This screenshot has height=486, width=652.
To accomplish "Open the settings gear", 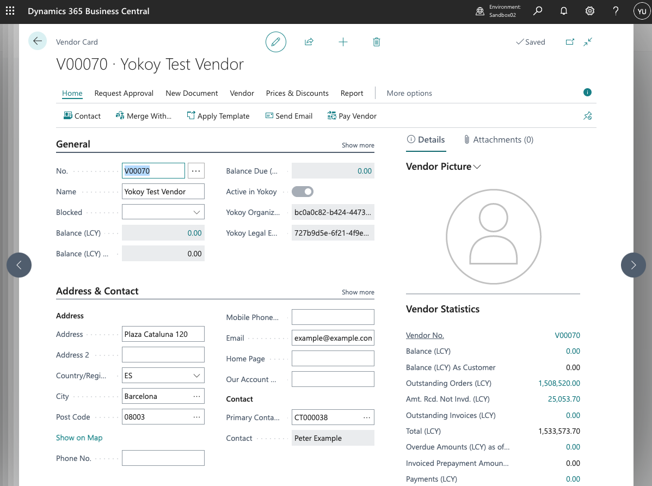I will coord(589,11).
